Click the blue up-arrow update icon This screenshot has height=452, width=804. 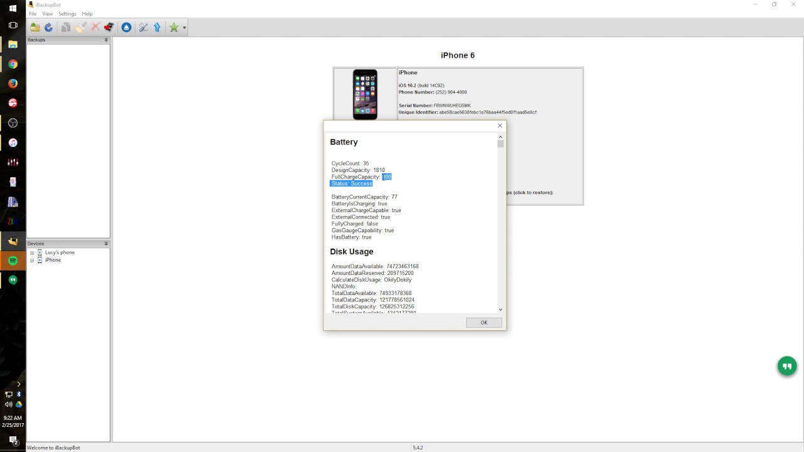pyautogui.click(x=157, y=27)
